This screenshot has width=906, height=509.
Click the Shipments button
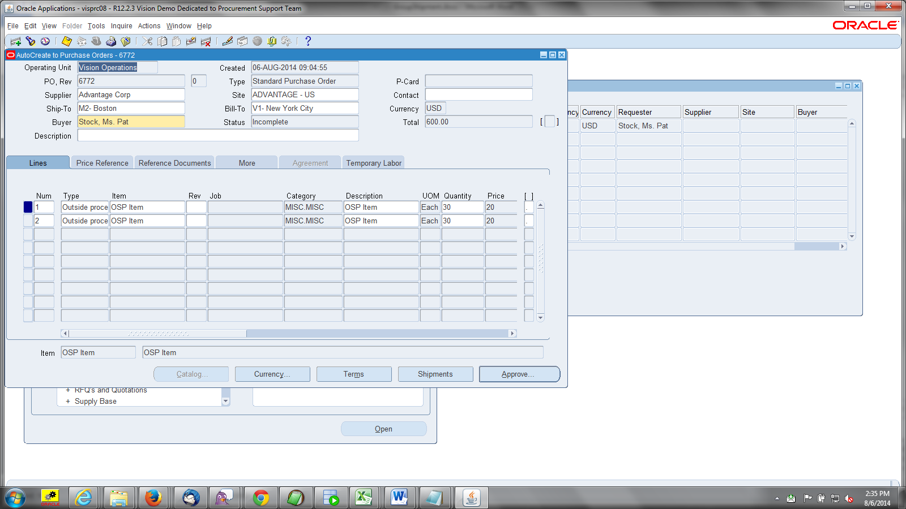tap(435, 374)
